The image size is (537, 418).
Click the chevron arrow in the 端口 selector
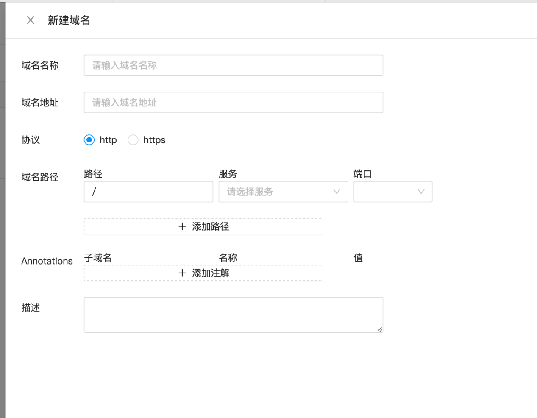click(x=421, y=192)
